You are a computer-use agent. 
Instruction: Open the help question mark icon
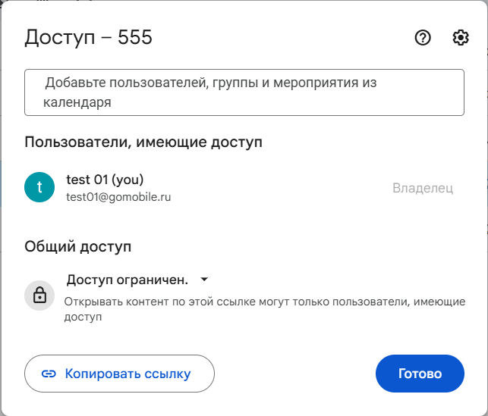pyautogui.click(x=423, y=38)
